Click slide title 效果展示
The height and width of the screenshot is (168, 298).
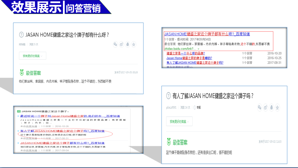[36, 7]
